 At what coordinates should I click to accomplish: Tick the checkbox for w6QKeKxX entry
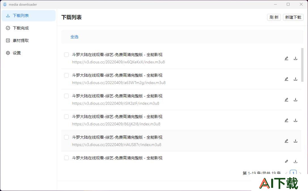click(x=66, y=55)
